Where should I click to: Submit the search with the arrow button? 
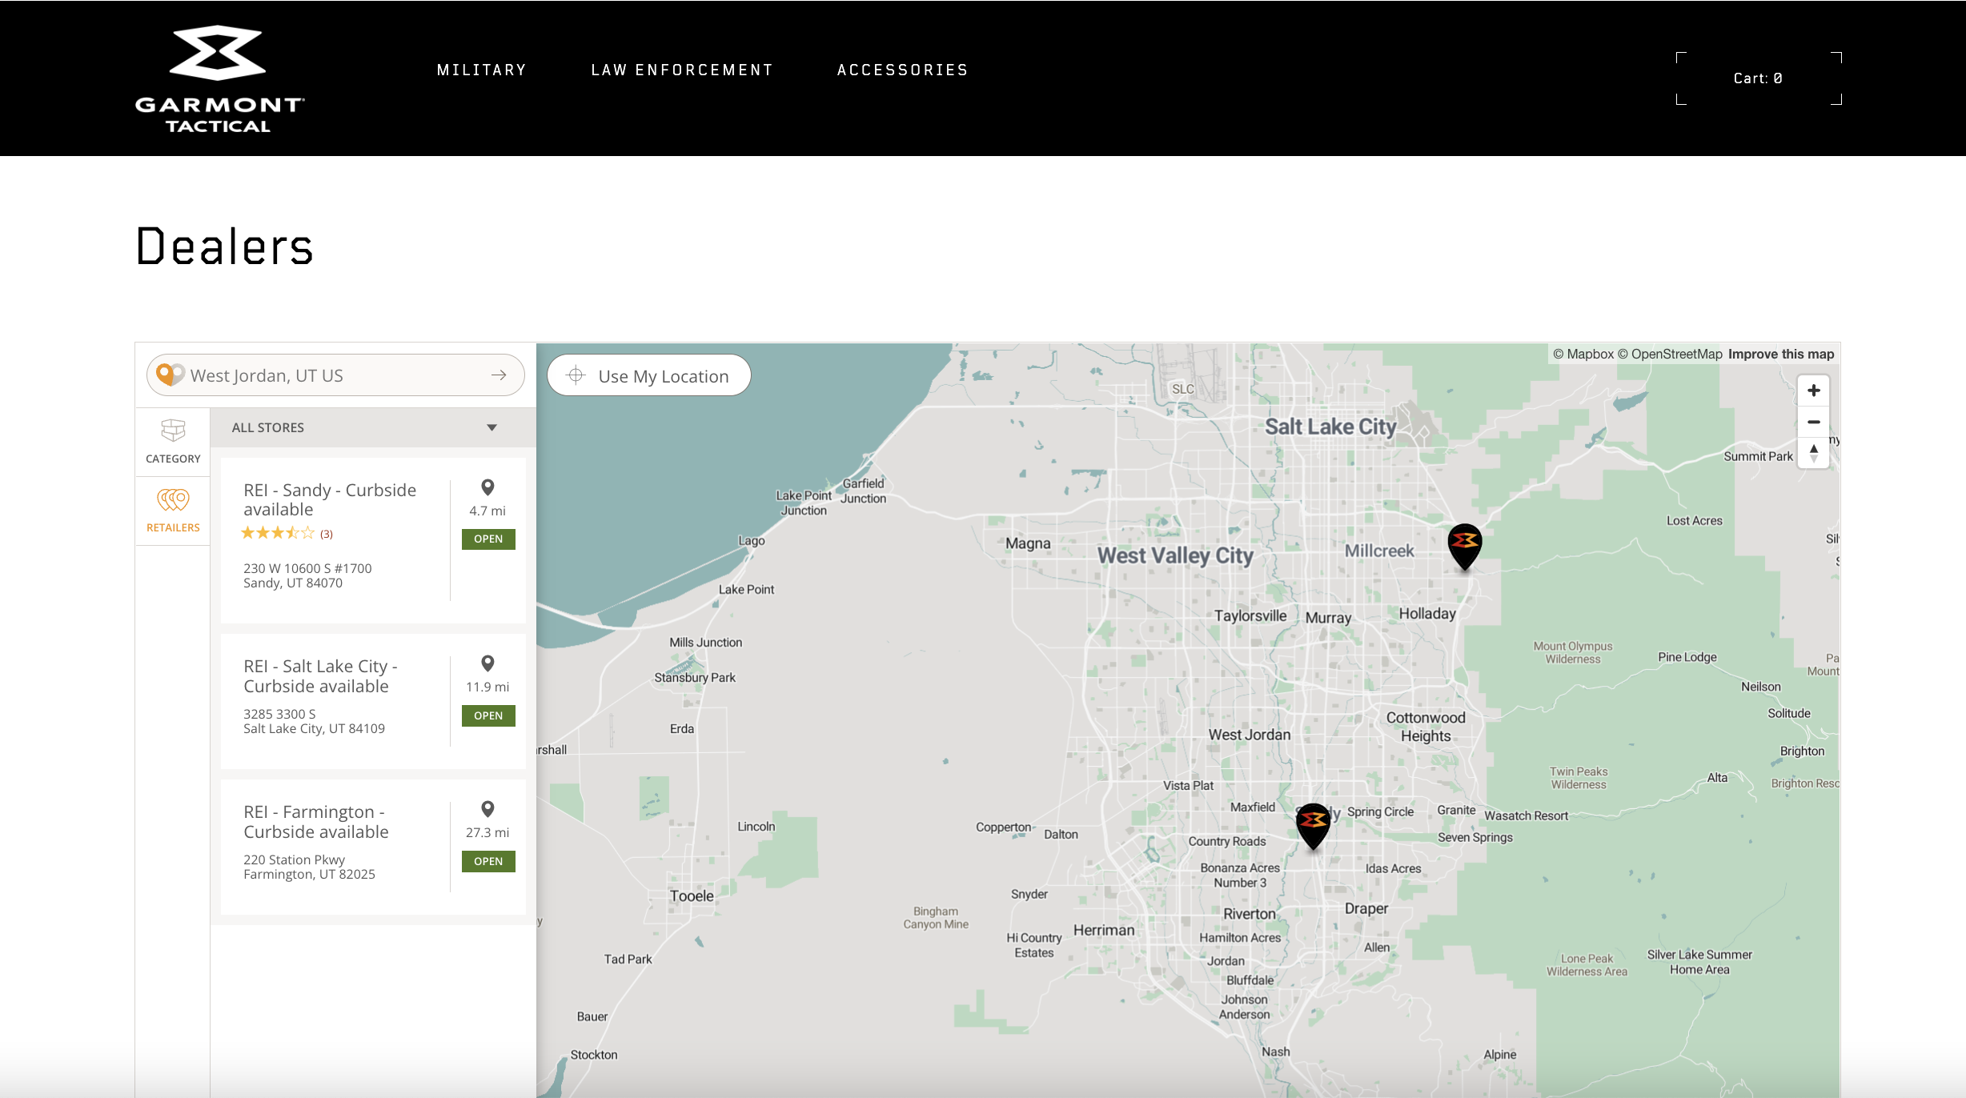499,375
